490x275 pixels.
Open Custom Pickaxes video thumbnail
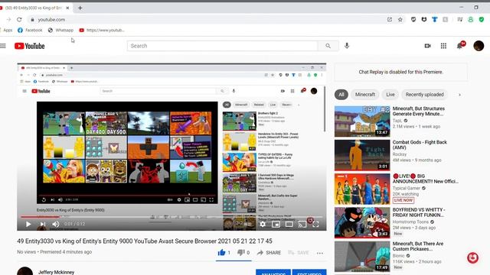click(x=362, y=257)
